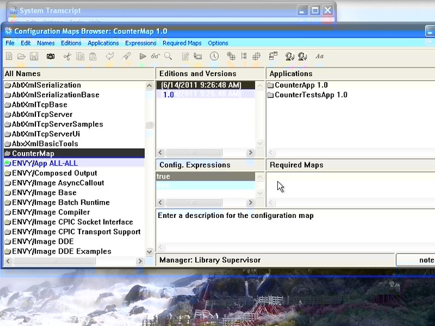Screen dimensions: 435x326
Task: Click the Undo curved arrow icon
Action: pos(110,56)
